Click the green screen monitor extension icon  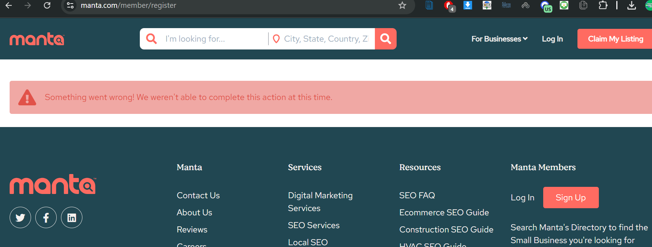564,5
